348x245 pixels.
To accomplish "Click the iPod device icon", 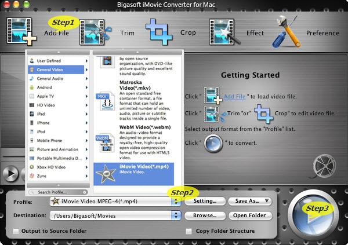I will (x=32, y=131).
